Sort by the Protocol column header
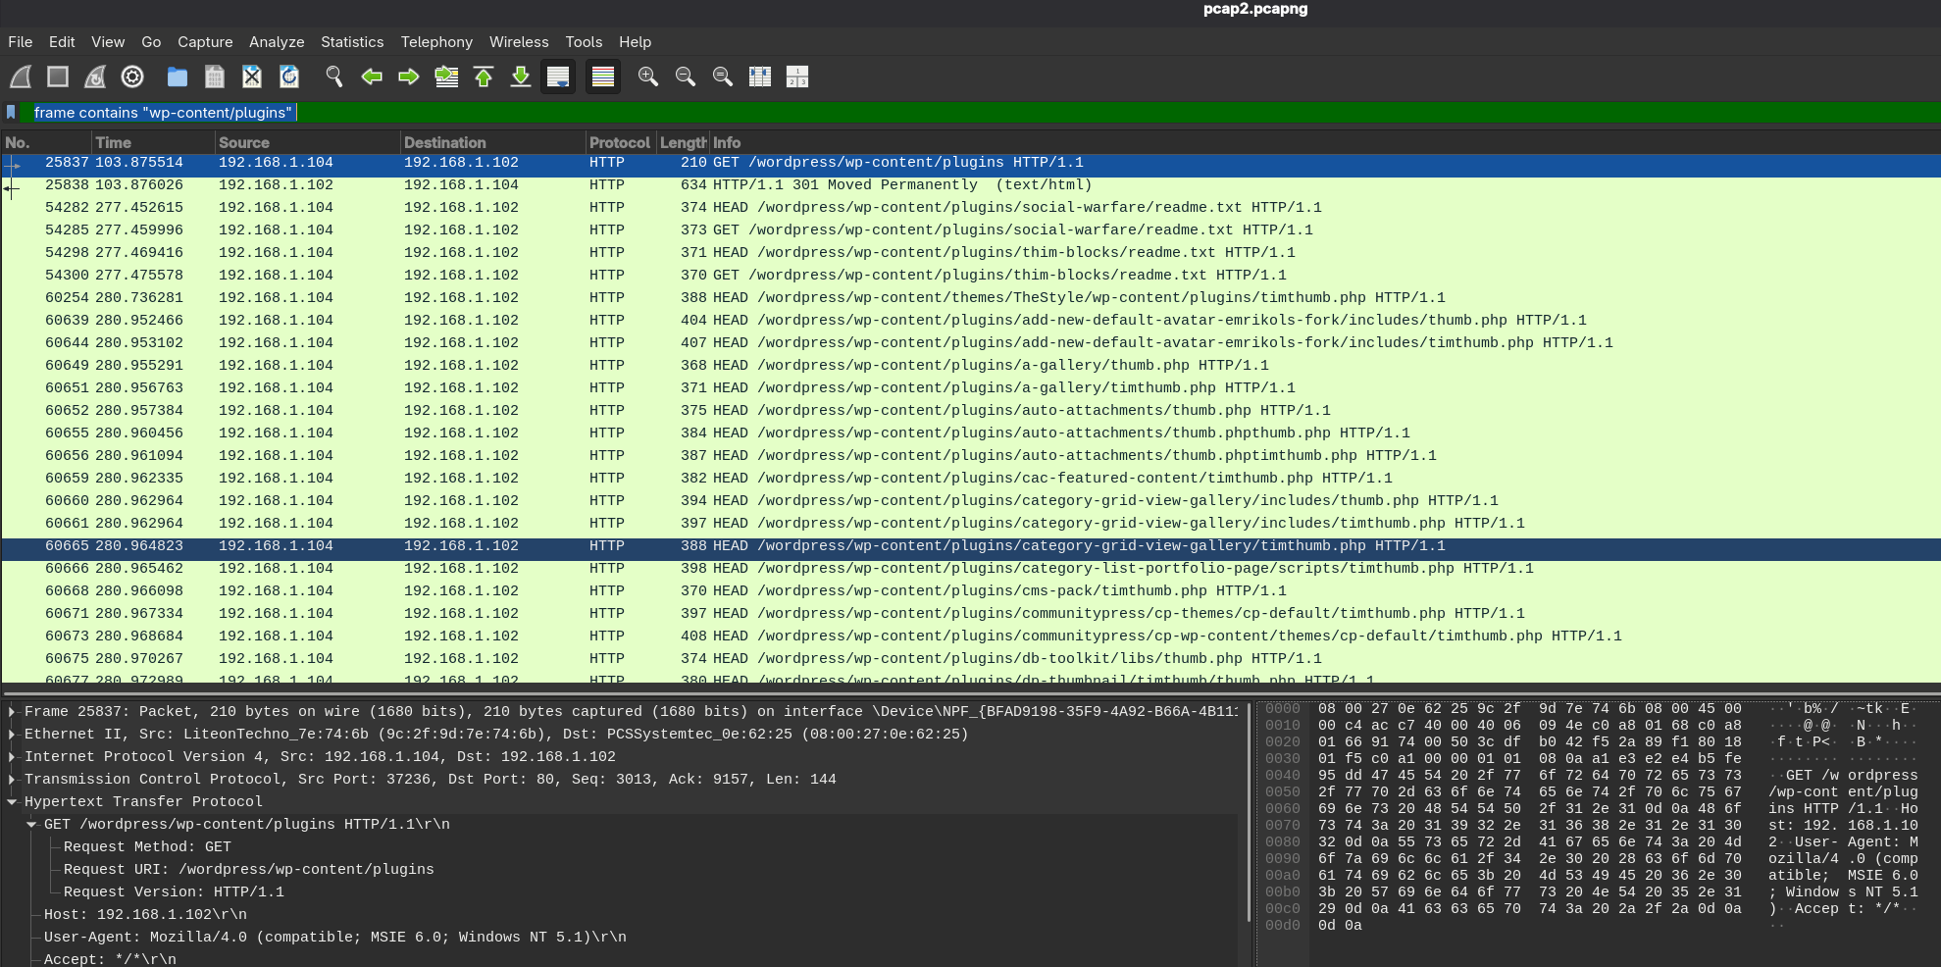 (619, 143)
